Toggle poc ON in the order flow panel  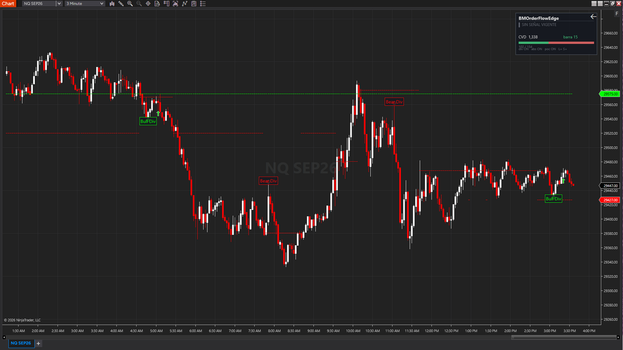point(550,49)
